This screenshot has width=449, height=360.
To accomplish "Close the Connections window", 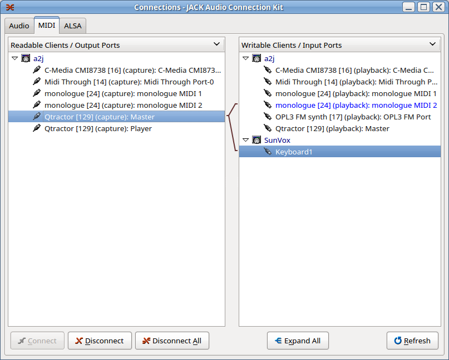I will 438,7.
